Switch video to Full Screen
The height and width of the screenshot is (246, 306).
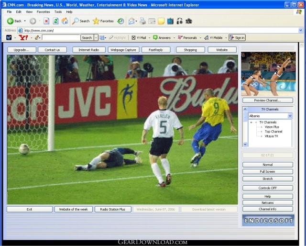[x=268, y=171]
